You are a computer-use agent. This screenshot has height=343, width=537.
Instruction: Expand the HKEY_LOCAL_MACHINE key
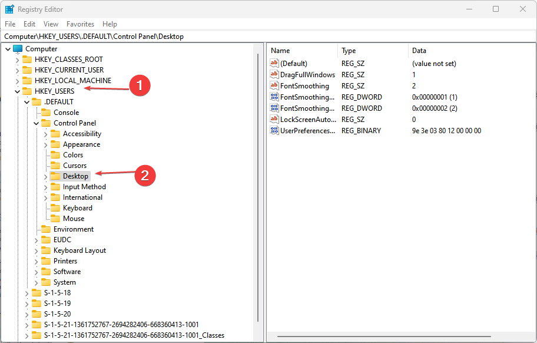pos(18,81)
